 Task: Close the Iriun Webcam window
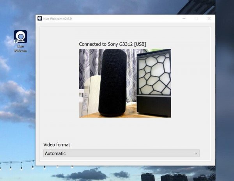coord(209,18)
